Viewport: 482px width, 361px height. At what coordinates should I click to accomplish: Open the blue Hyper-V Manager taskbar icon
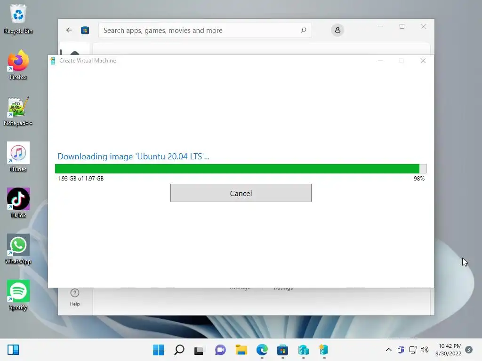click(x=304, y=350)
